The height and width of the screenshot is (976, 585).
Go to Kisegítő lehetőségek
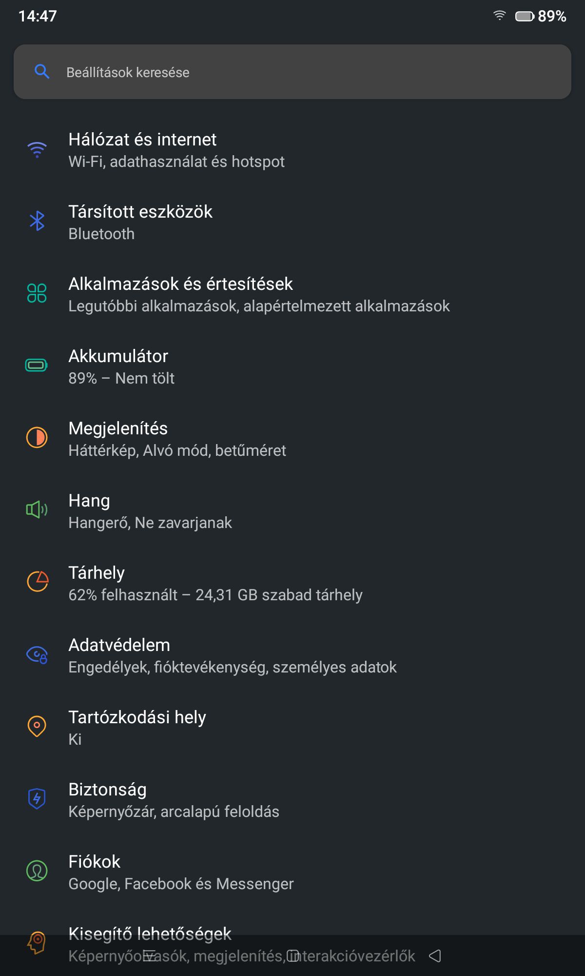click(x=150, y=934)
